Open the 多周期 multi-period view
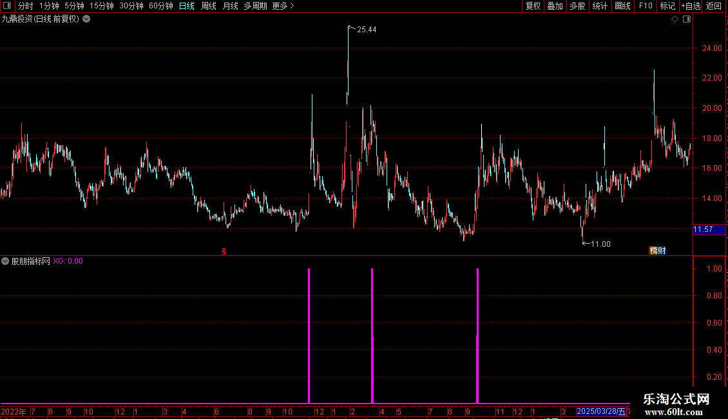Viewport: 728px width, 419px height. pyautogui.click(x=255, y=6)
